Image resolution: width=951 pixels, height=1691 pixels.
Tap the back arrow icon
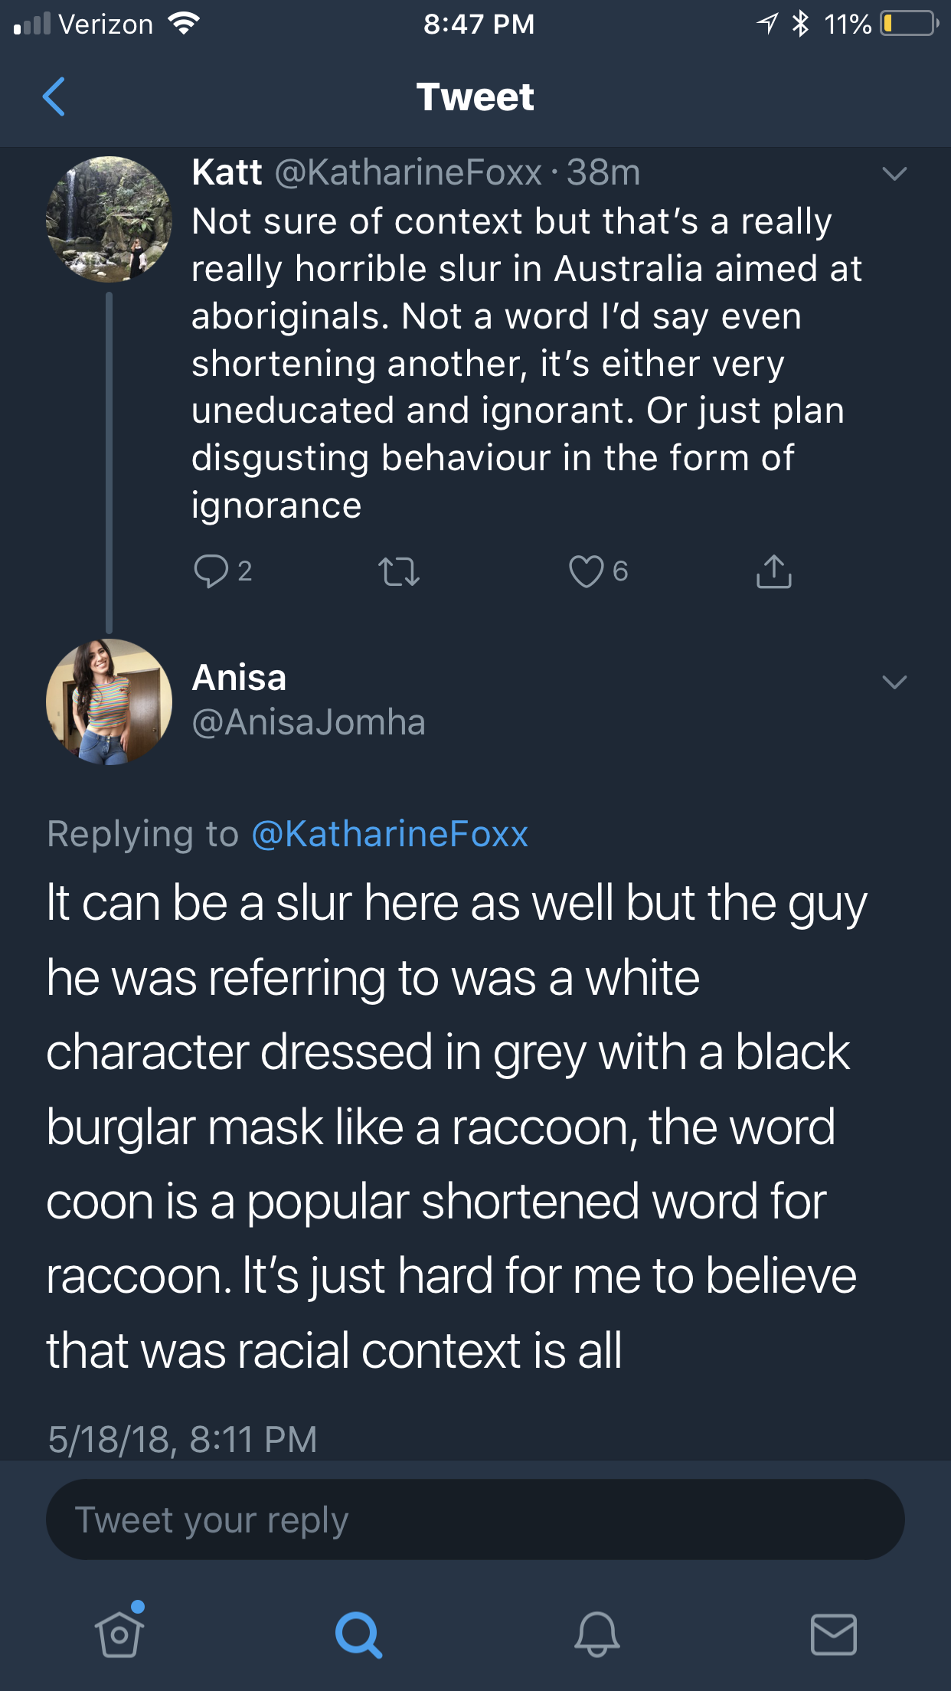pos(54,96)
